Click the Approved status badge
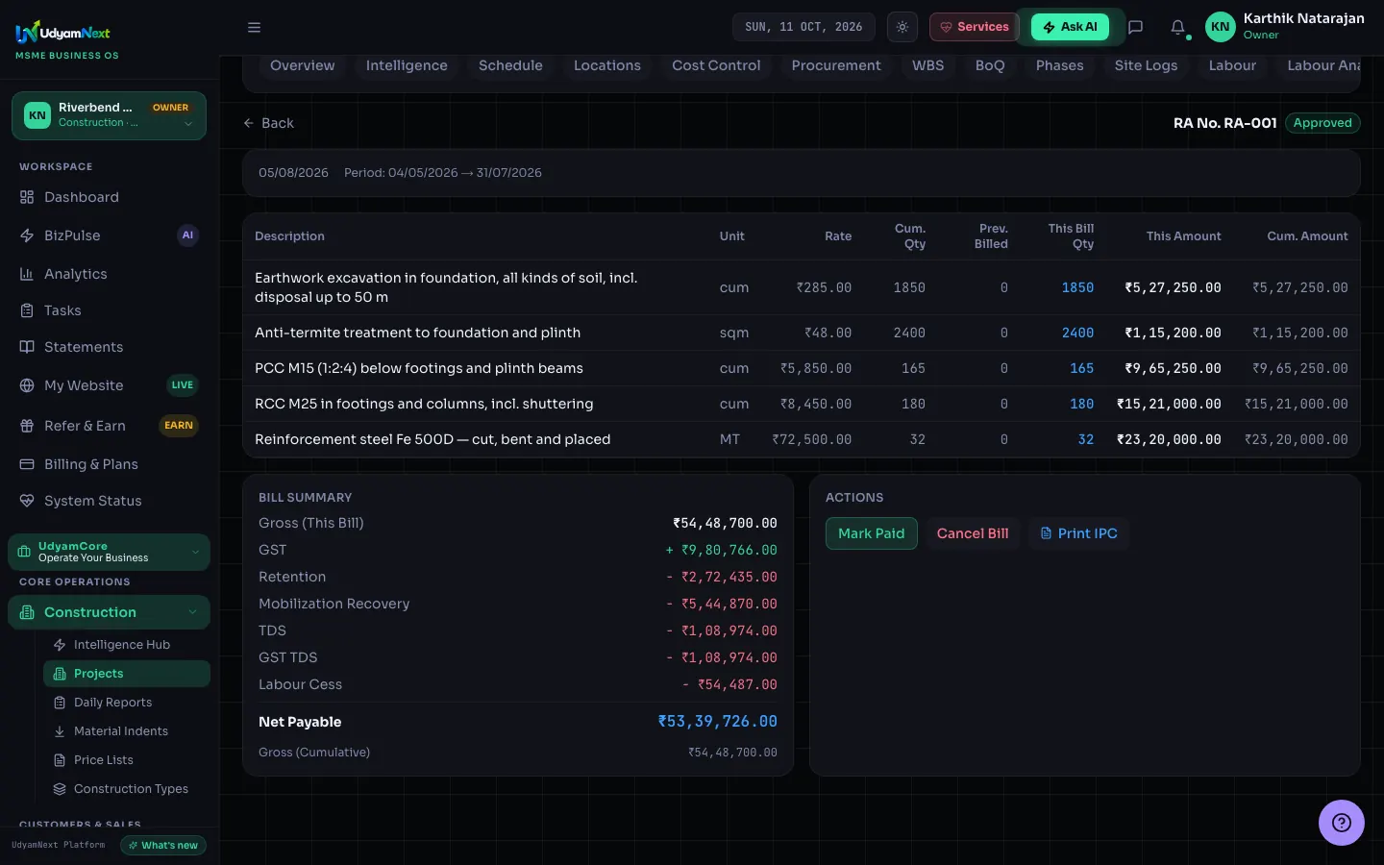Image resolution: width=1384 pixels, height=865 pixels. [1322, 123]
